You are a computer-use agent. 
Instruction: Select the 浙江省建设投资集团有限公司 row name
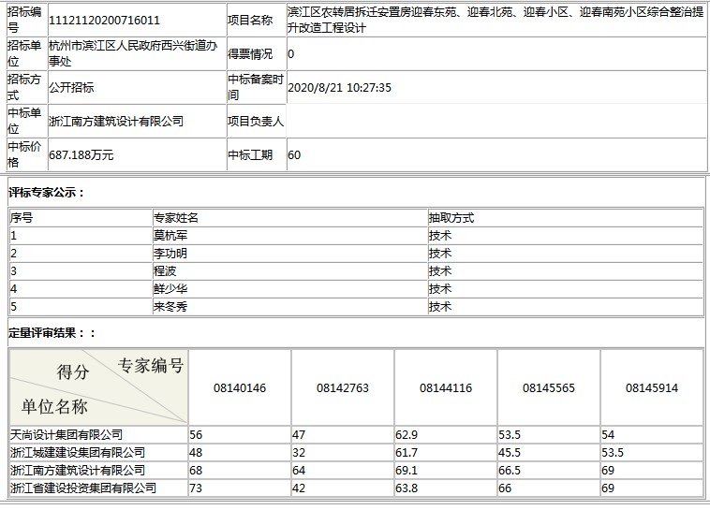82,488
